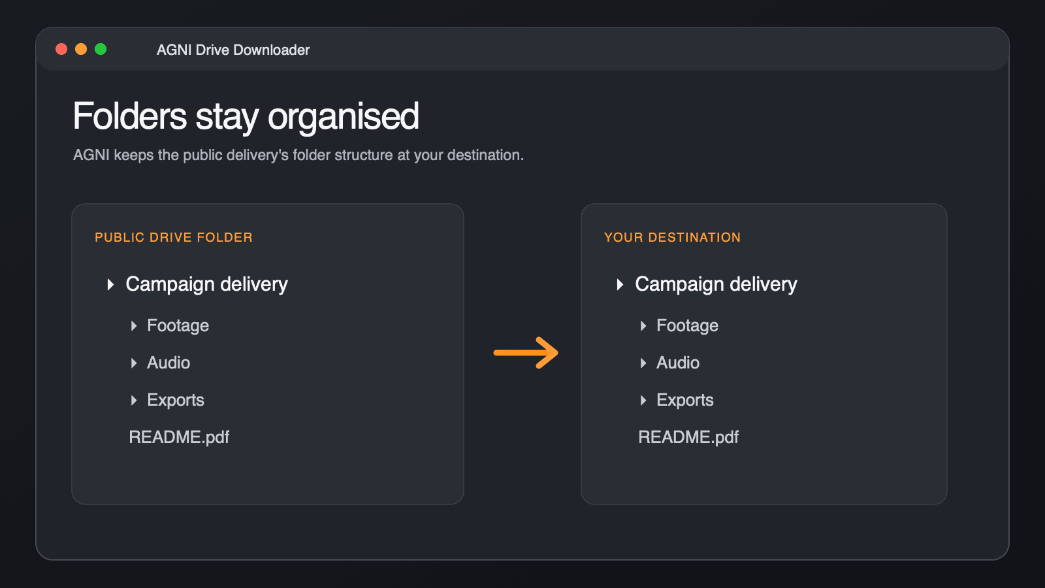Close window with red button
1045x588 pixels.
(61, 49)
